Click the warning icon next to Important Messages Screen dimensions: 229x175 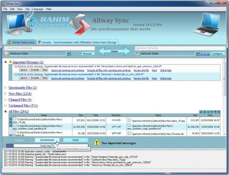coord(10,62)
